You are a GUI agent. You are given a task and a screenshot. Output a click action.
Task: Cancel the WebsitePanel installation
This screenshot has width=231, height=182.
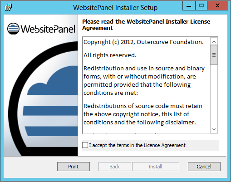click(204, 167)
